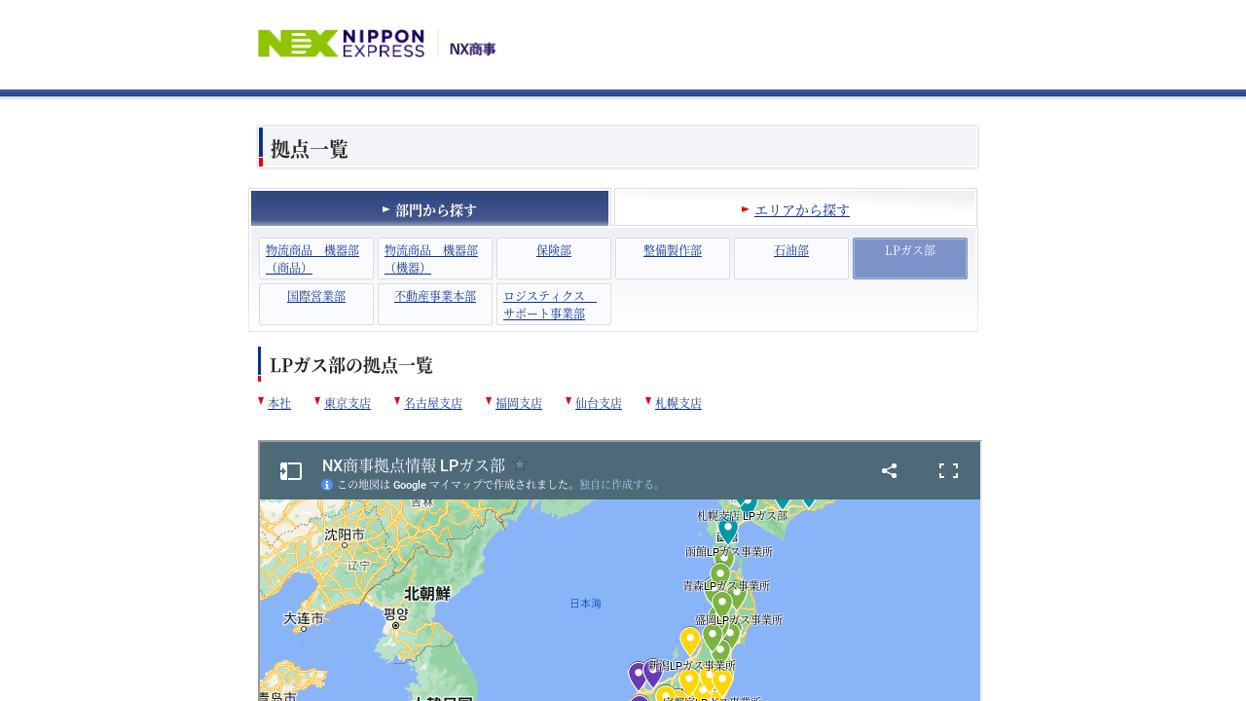Screen dimensions: 1246x701
Task: Open the map in fullscreen view
Action: (948, 471)
